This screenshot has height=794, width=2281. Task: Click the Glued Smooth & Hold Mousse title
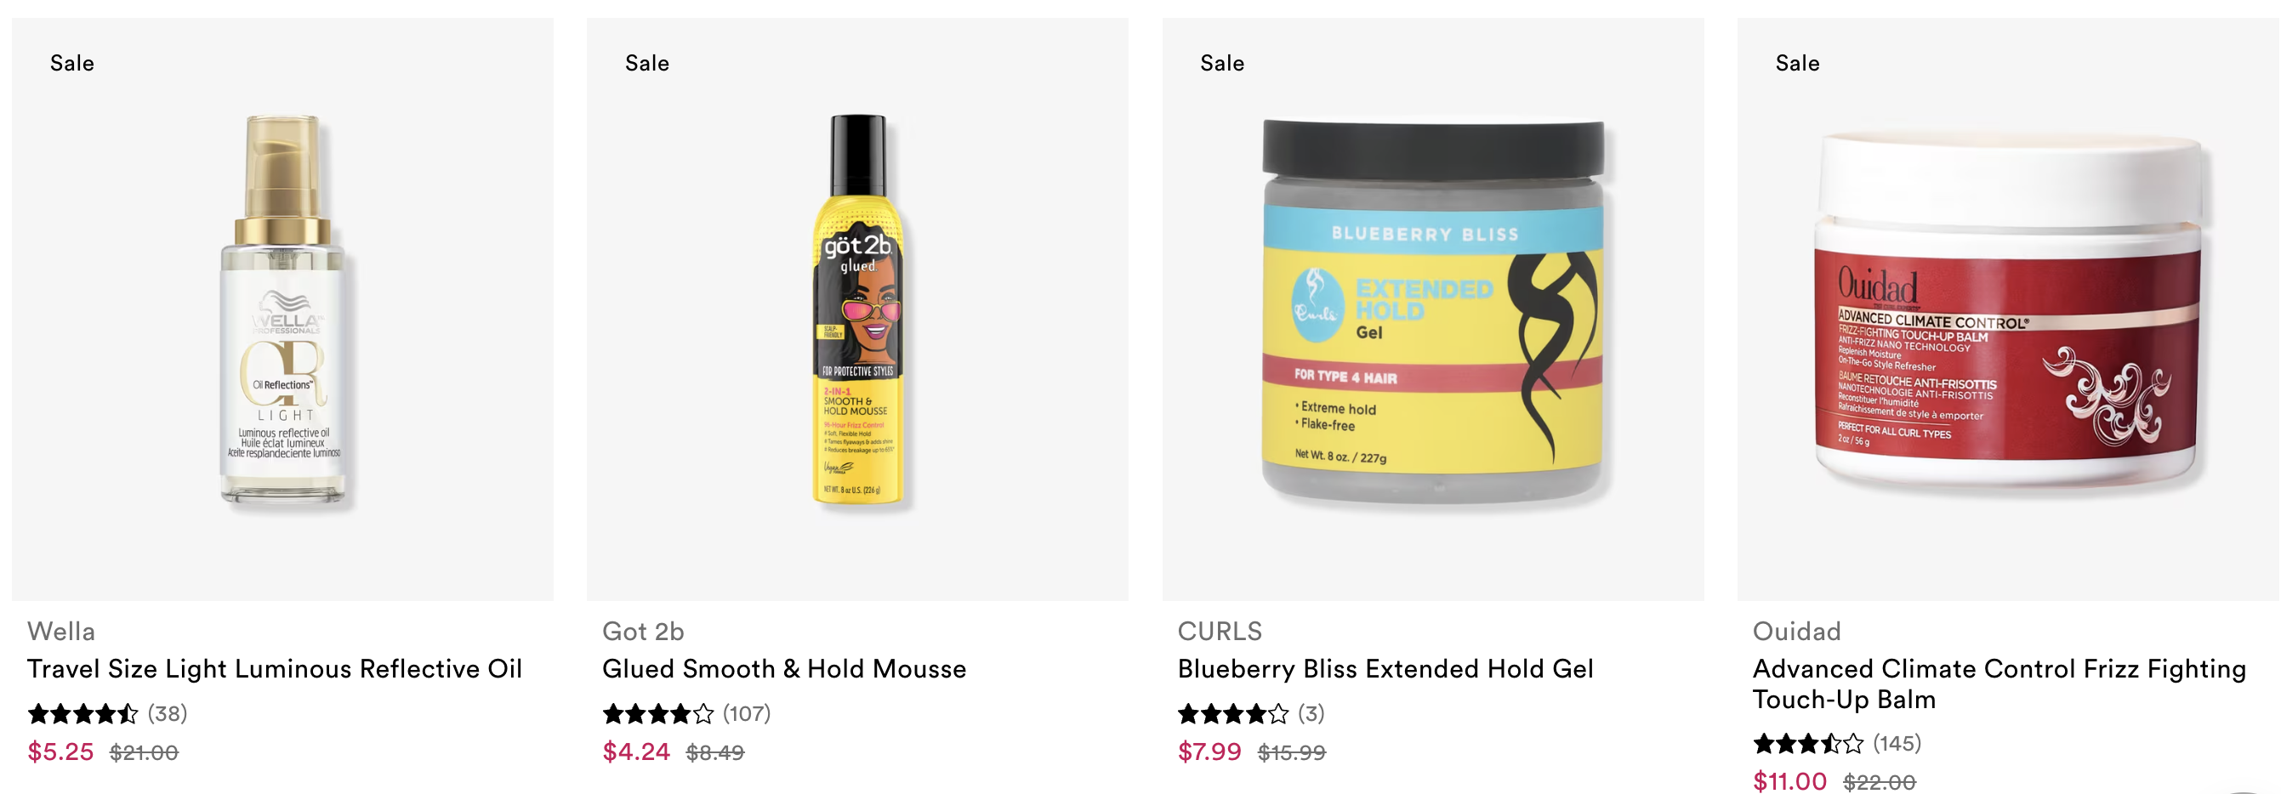point(783,668)
